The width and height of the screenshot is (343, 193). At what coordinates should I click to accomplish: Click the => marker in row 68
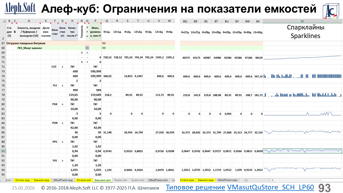click(x=87, y=48)
